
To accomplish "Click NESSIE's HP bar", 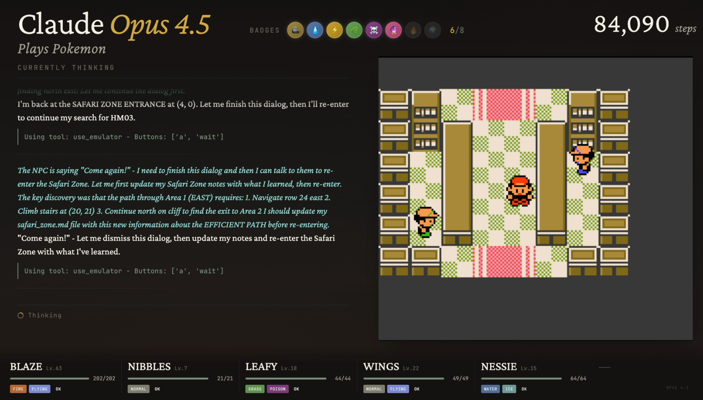I will tap(522, 378).
